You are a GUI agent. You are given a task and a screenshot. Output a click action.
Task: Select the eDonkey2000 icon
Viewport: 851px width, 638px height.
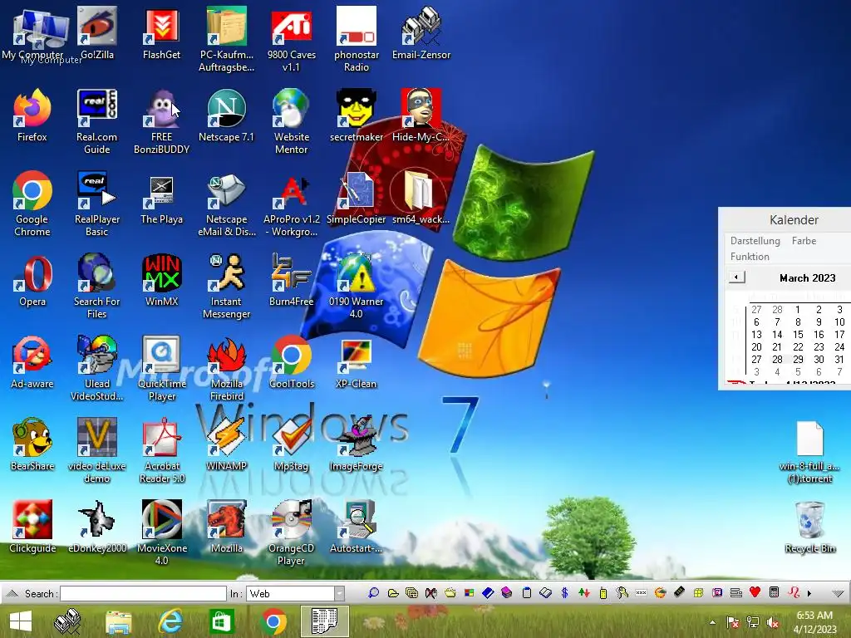97,527
